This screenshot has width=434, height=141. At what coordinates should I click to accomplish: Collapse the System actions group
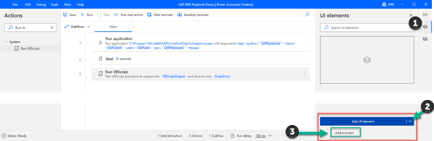6,42
